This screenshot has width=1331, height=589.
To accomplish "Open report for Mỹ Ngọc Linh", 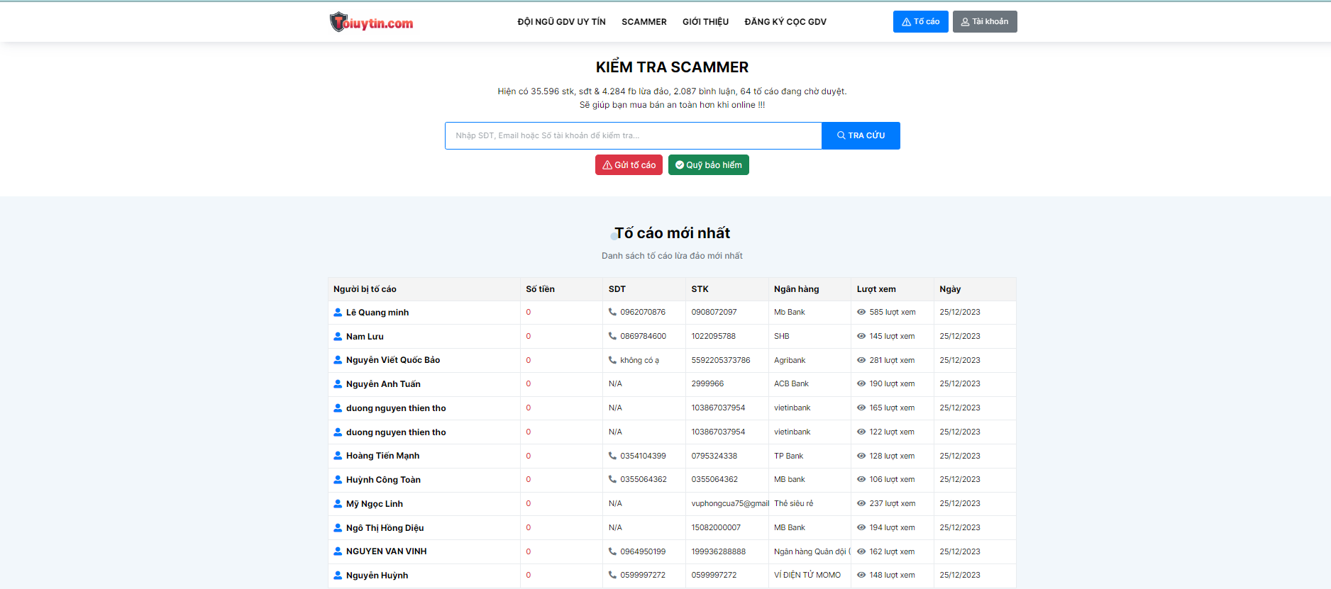I will [x=375, y=504].
